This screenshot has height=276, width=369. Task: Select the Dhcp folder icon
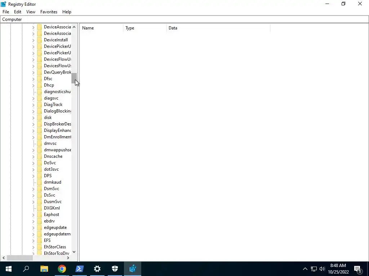click(x=40, y=85)
